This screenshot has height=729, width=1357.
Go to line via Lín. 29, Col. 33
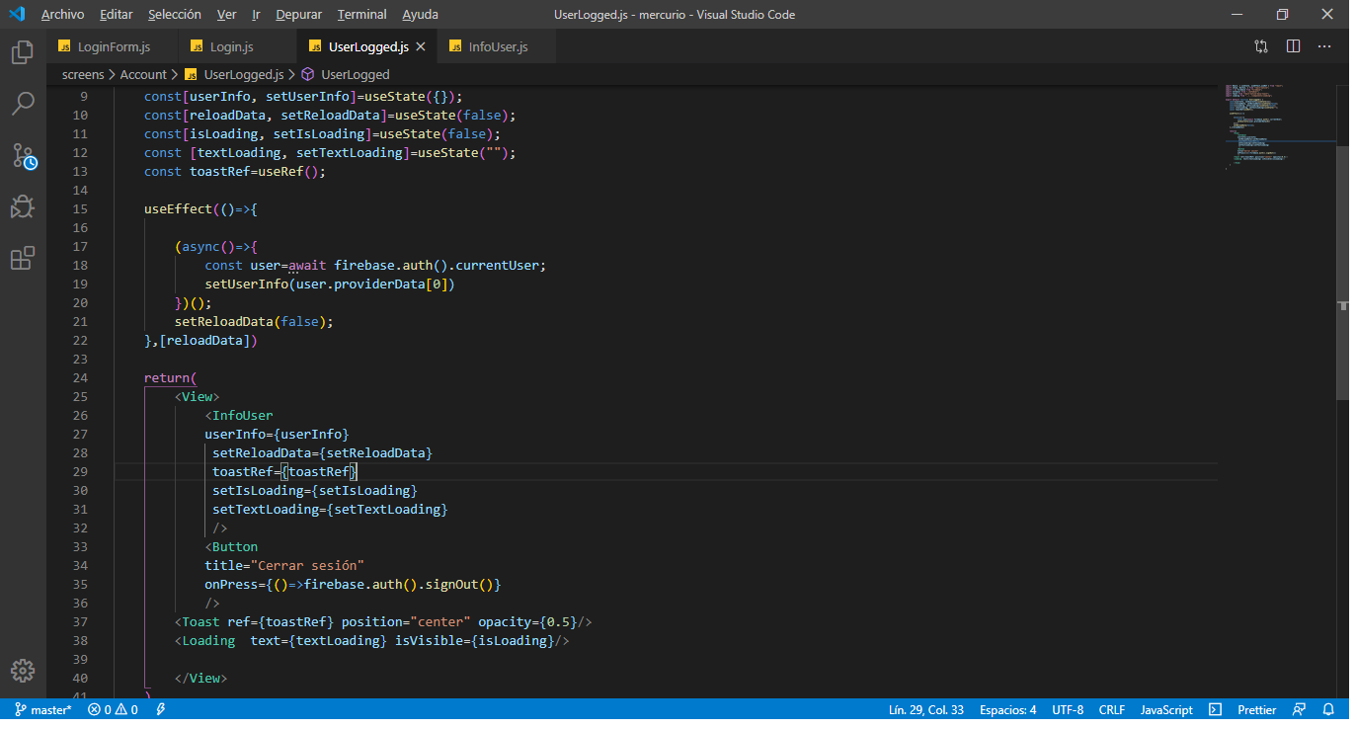[x=925, y=709]
